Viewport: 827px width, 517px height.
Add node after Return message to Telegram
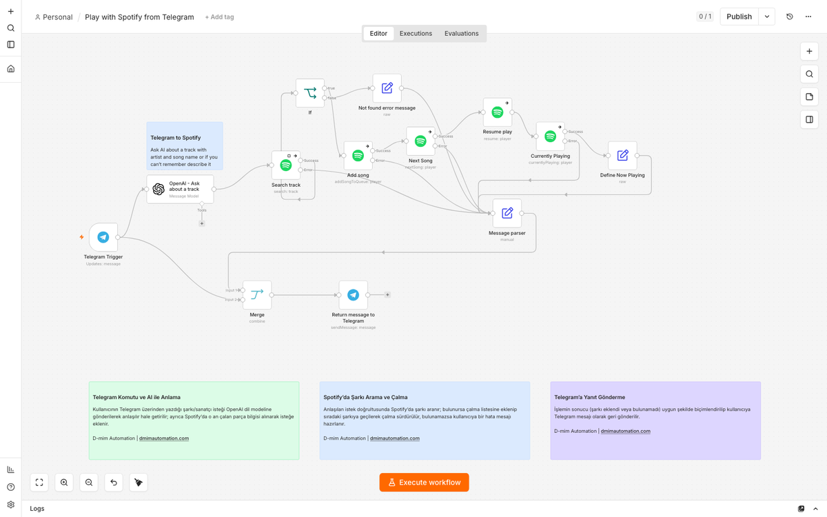click(387, 295)
